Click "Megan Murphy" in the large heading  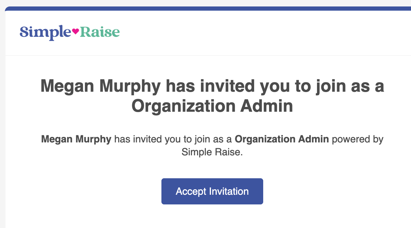pyautogui.click(x=100, y=86)
